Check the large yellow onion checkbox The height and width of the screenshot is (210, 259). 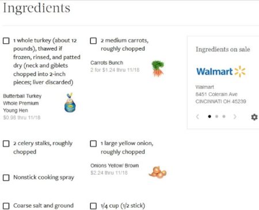point(93,144)
